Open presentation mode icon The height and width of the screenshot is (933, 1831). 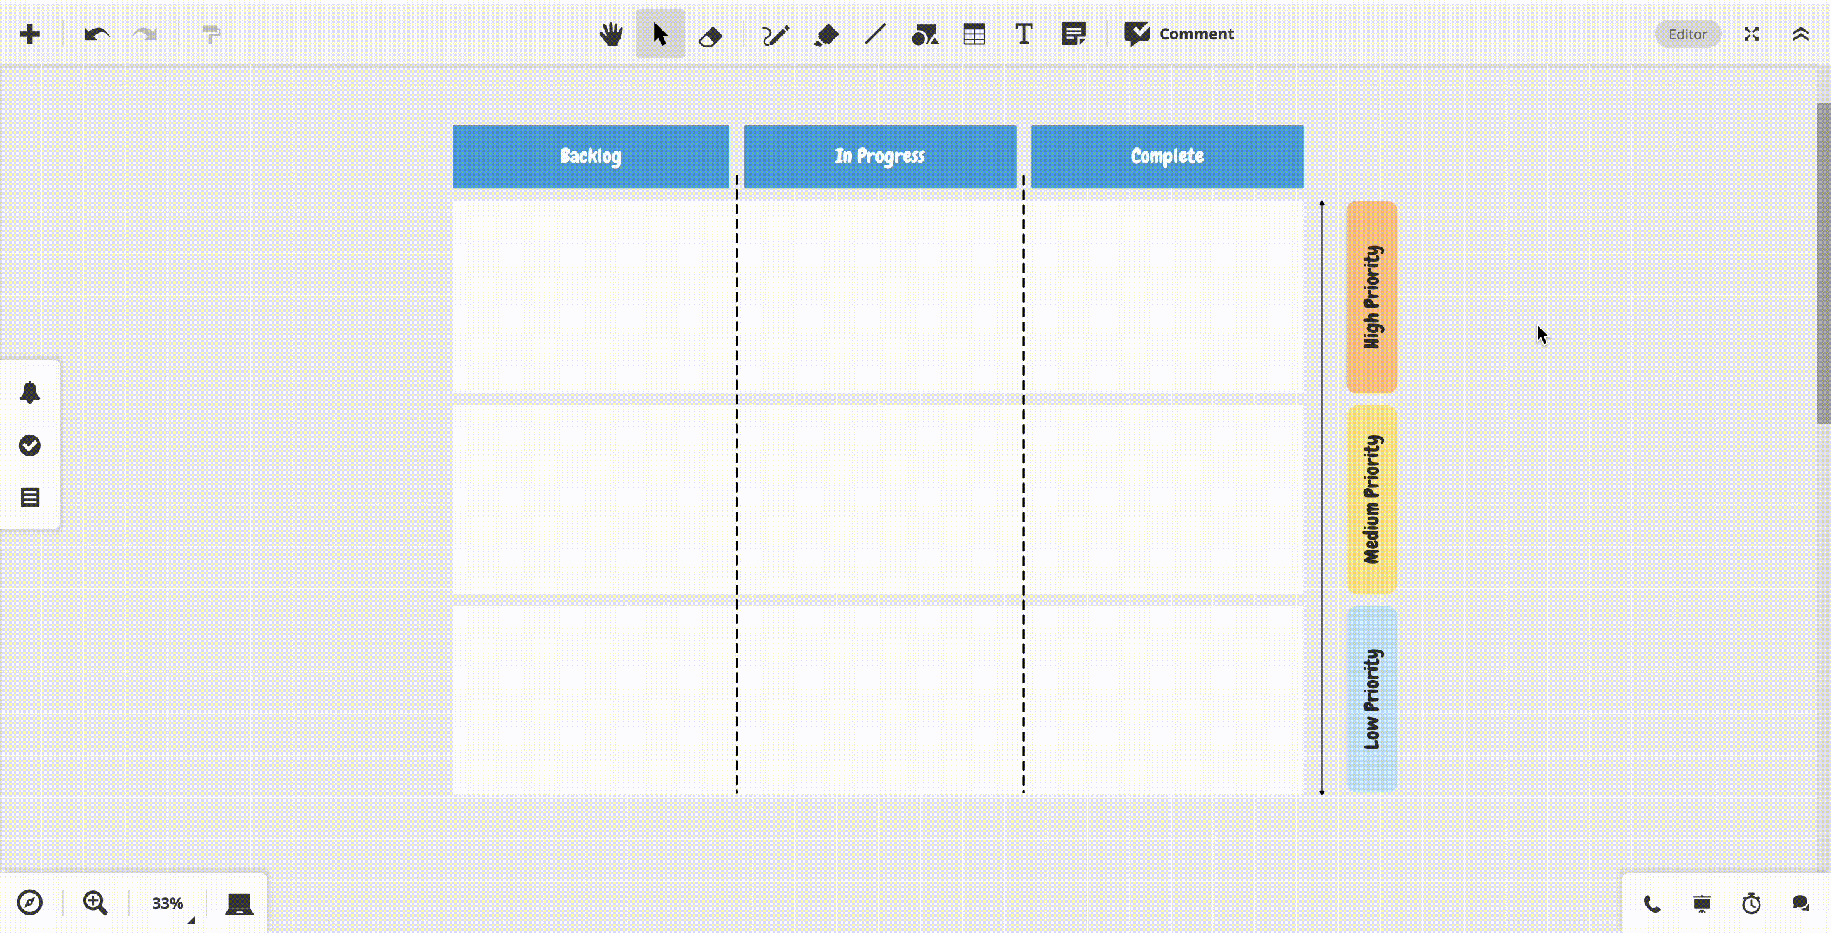coord(1702,904)
